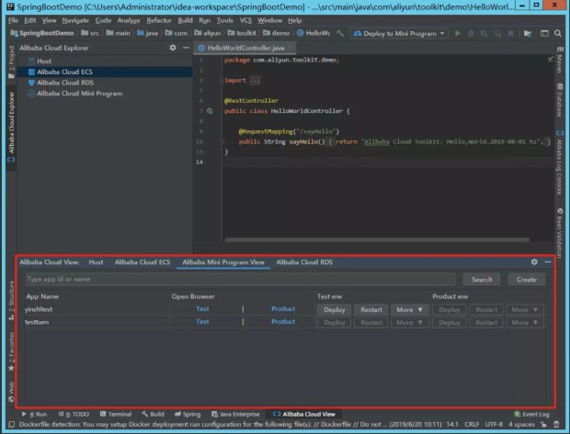
Task: Click the gear icon in Alibaba Cloud View
Action: point(534,262)
